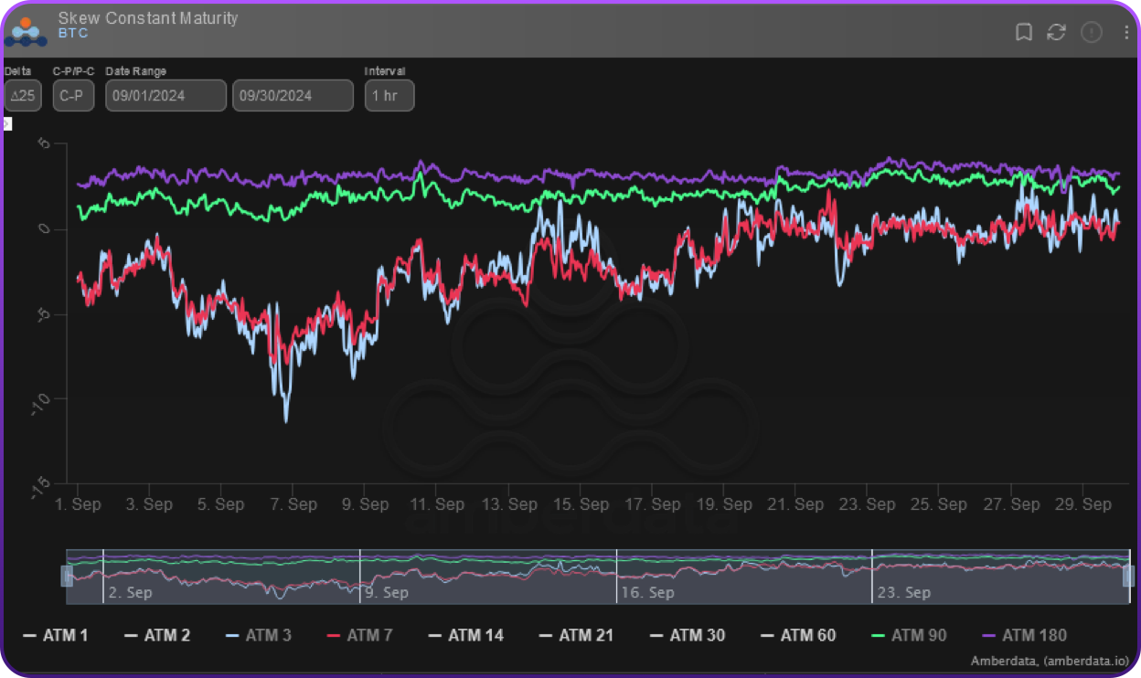The image size is (1141, 678).
Task: Open the C-P/P-C selector dropdown
Action: click(x=73, y=95)
